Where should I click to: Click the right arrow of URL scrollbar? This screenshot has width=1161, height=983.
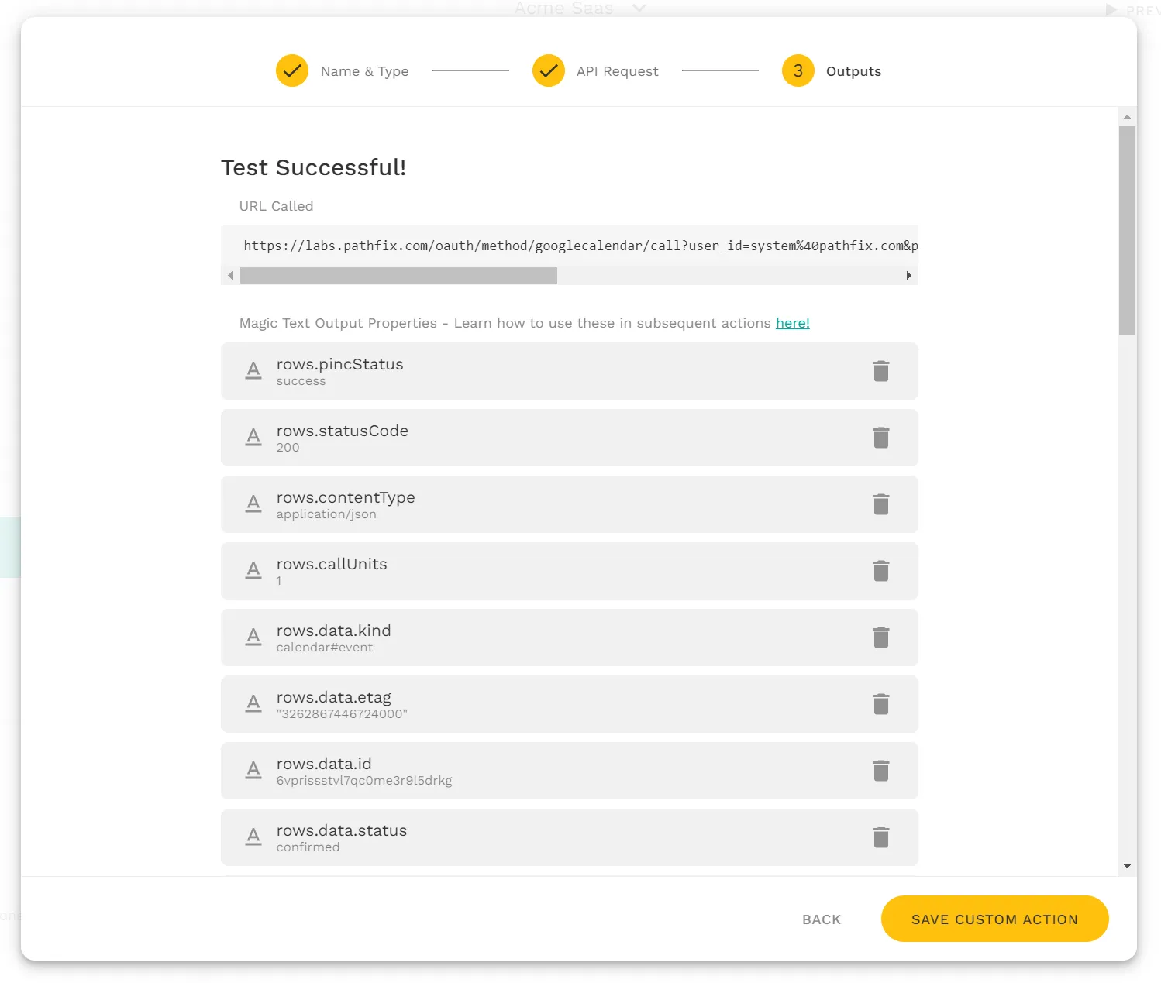click(x=909, y=276)
